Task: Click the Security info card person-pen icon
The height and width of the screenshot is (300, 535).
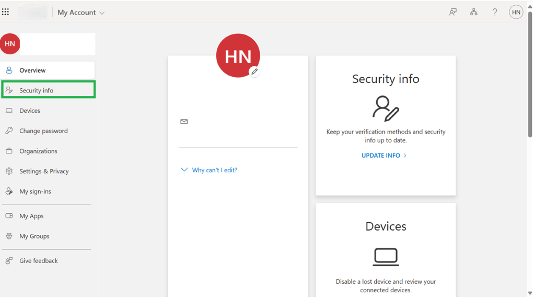Action: click(x=386, y=109)
